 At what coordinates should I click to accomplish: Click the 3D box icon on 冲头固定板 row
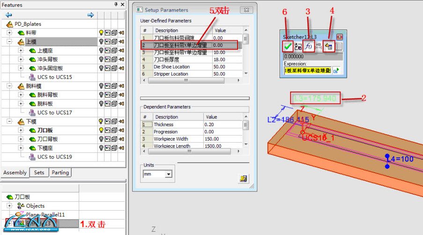coord(114,68)
